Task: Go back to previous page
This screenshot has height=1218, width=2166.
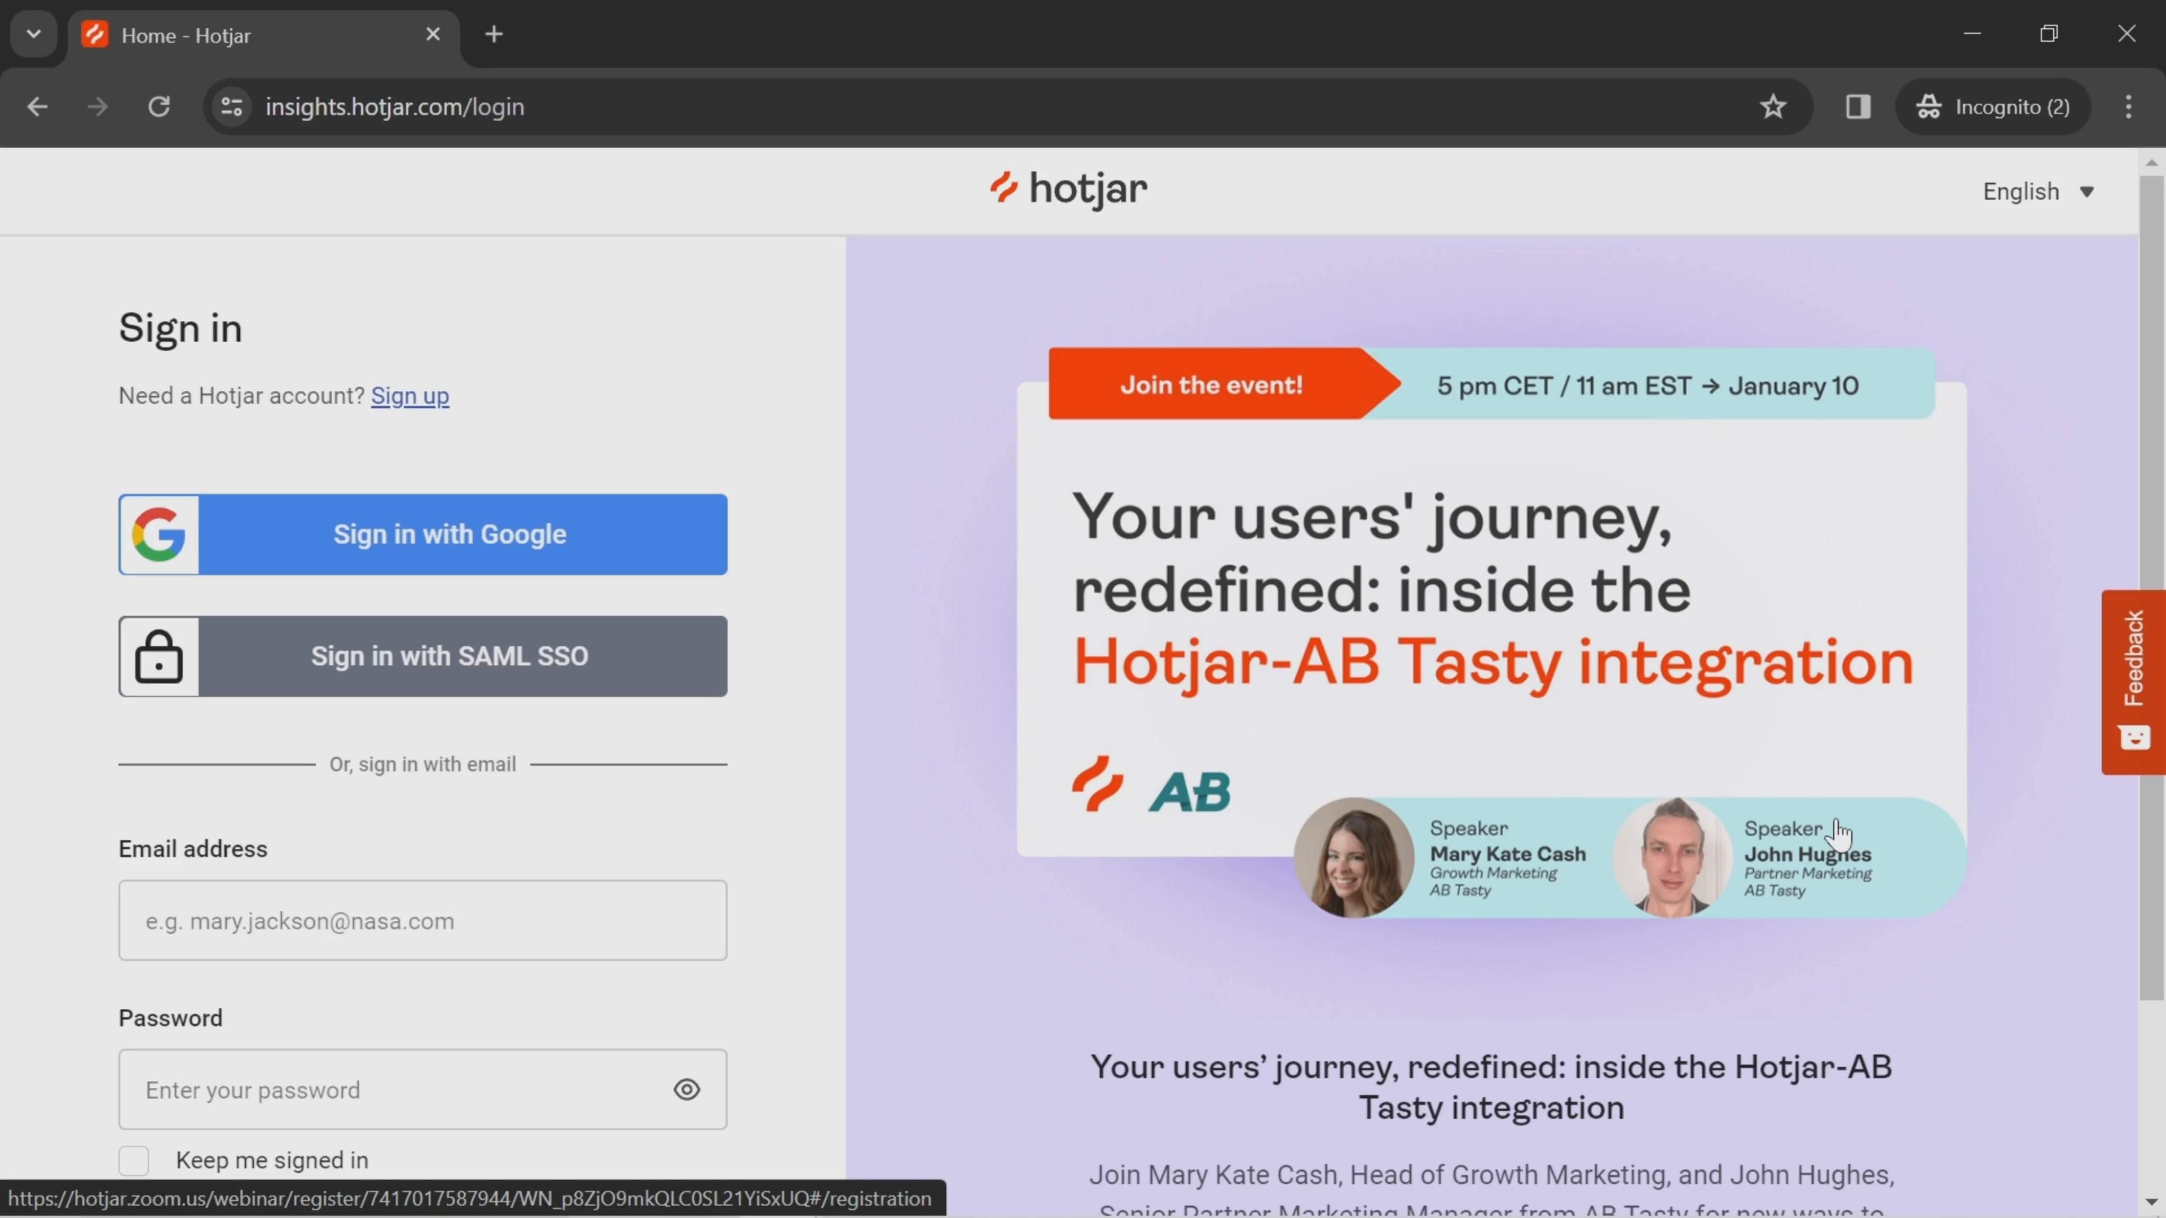Action: pos(37,107)
